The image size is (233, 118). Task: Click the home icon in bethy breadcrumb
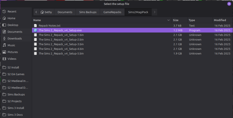coord(42,12)
